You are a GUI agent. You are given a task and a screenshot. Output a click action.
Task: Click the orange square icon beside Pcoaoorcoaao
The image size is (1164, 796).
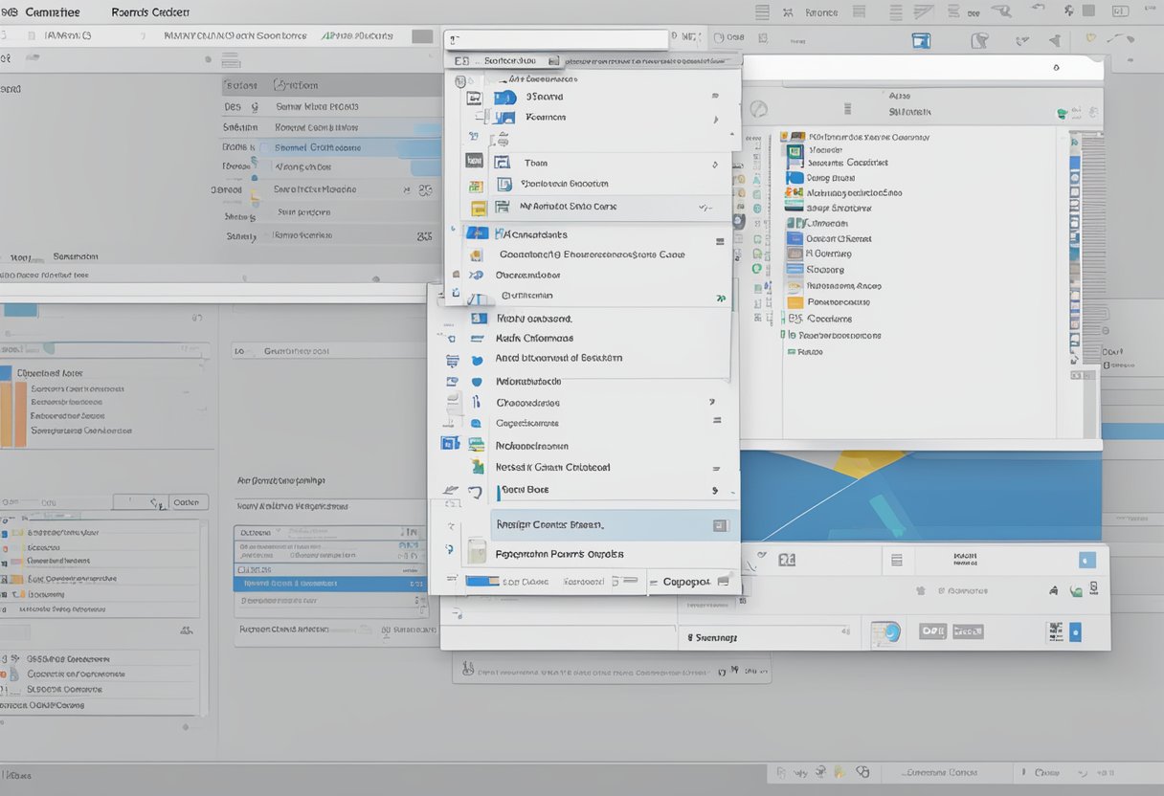click(x=795, y=302)
